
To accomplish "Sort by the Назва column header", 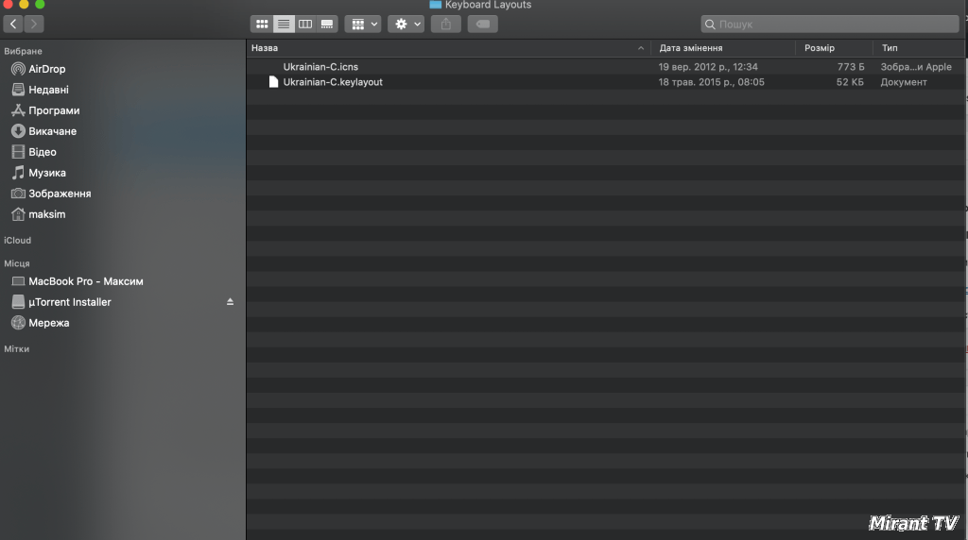I will pyautogui.click(x=444, y=48).
